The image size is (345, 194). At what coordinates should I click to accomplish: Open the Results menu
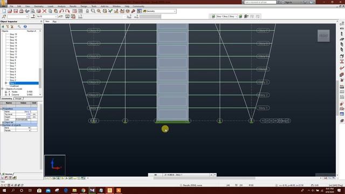73,6
